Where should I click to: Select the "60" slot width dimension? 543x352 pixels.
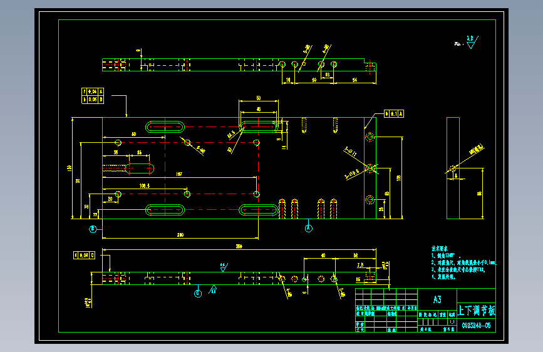click(258, 98)
